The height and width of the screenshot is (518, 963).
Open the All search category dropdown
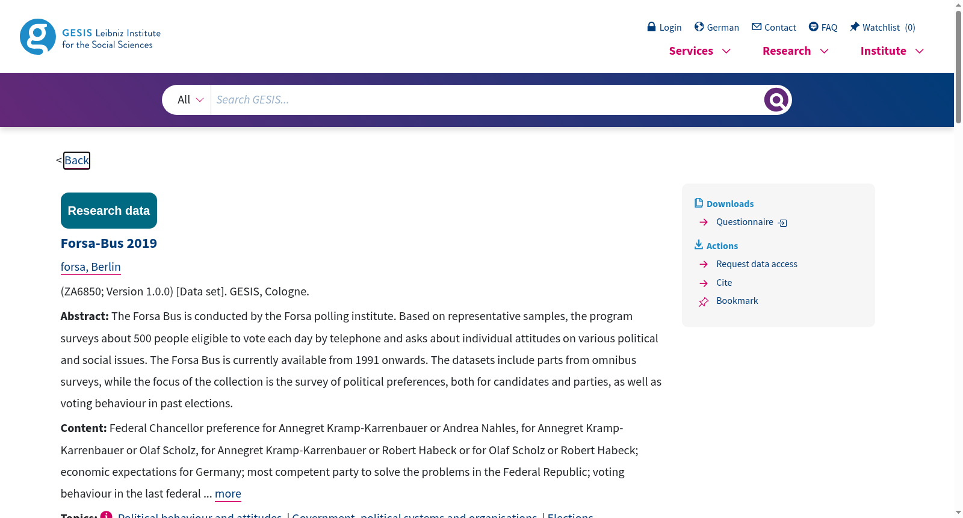coord(190,100)
